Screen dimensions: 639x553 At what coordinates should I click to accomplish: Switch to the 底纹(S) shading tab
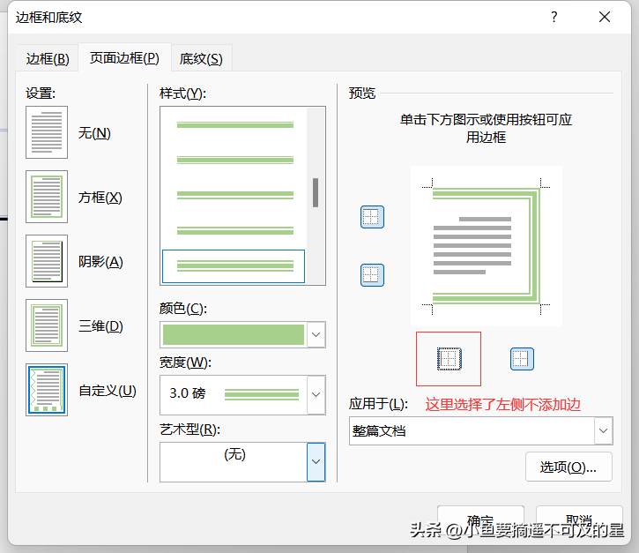[x=201, y=59]
